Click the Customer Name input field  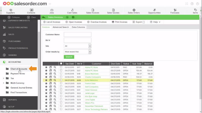click(x=78, y=34)
